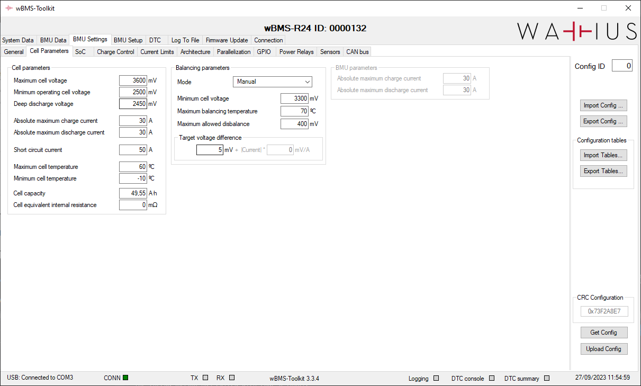The image size is (641, 386).
Task: Click the RX indicator box
Action: [x=232, y=378]
